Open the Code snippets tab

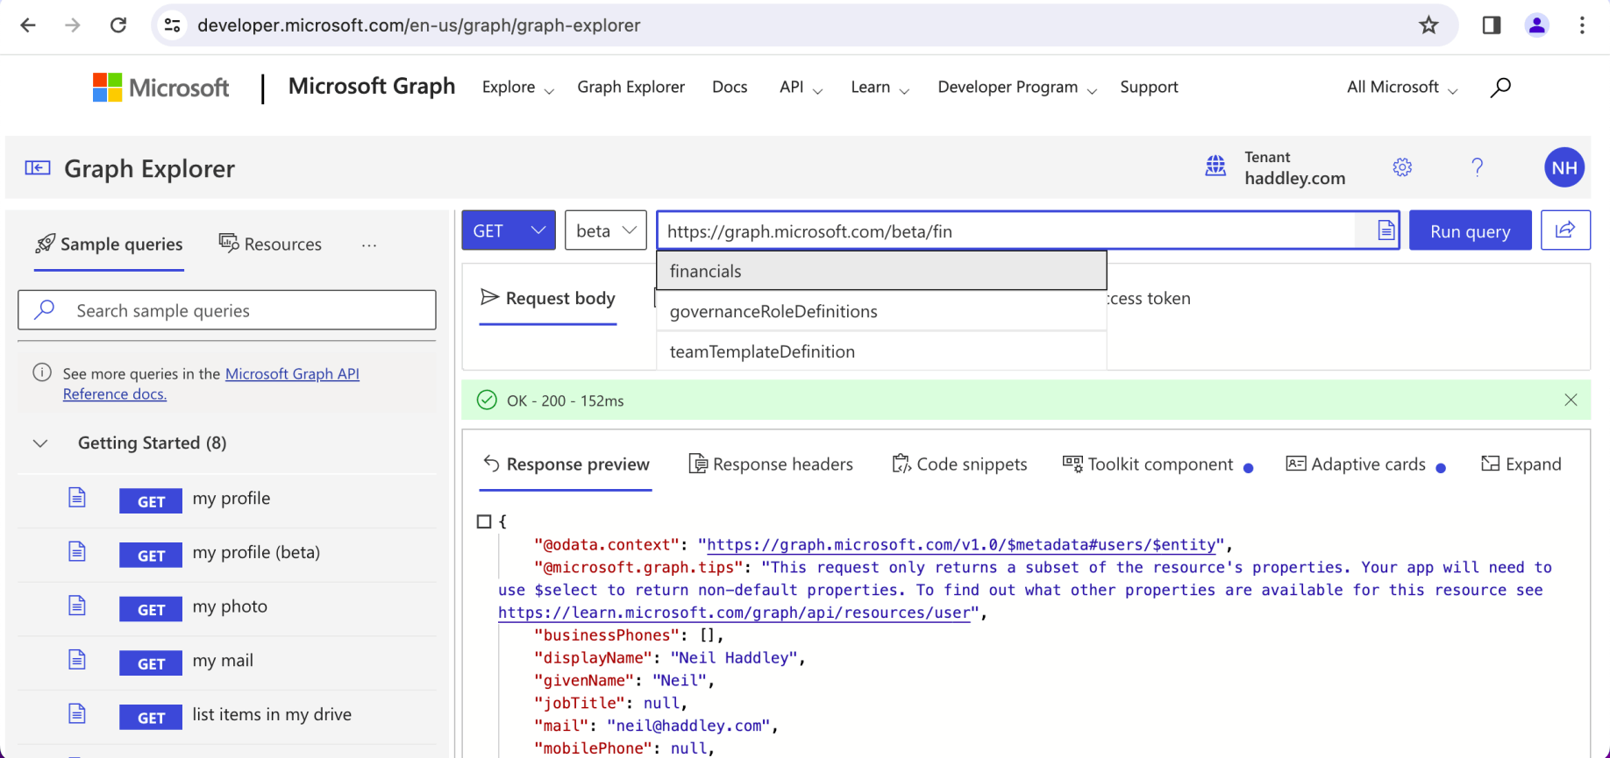pyautogui.click(x=959, y=464)
